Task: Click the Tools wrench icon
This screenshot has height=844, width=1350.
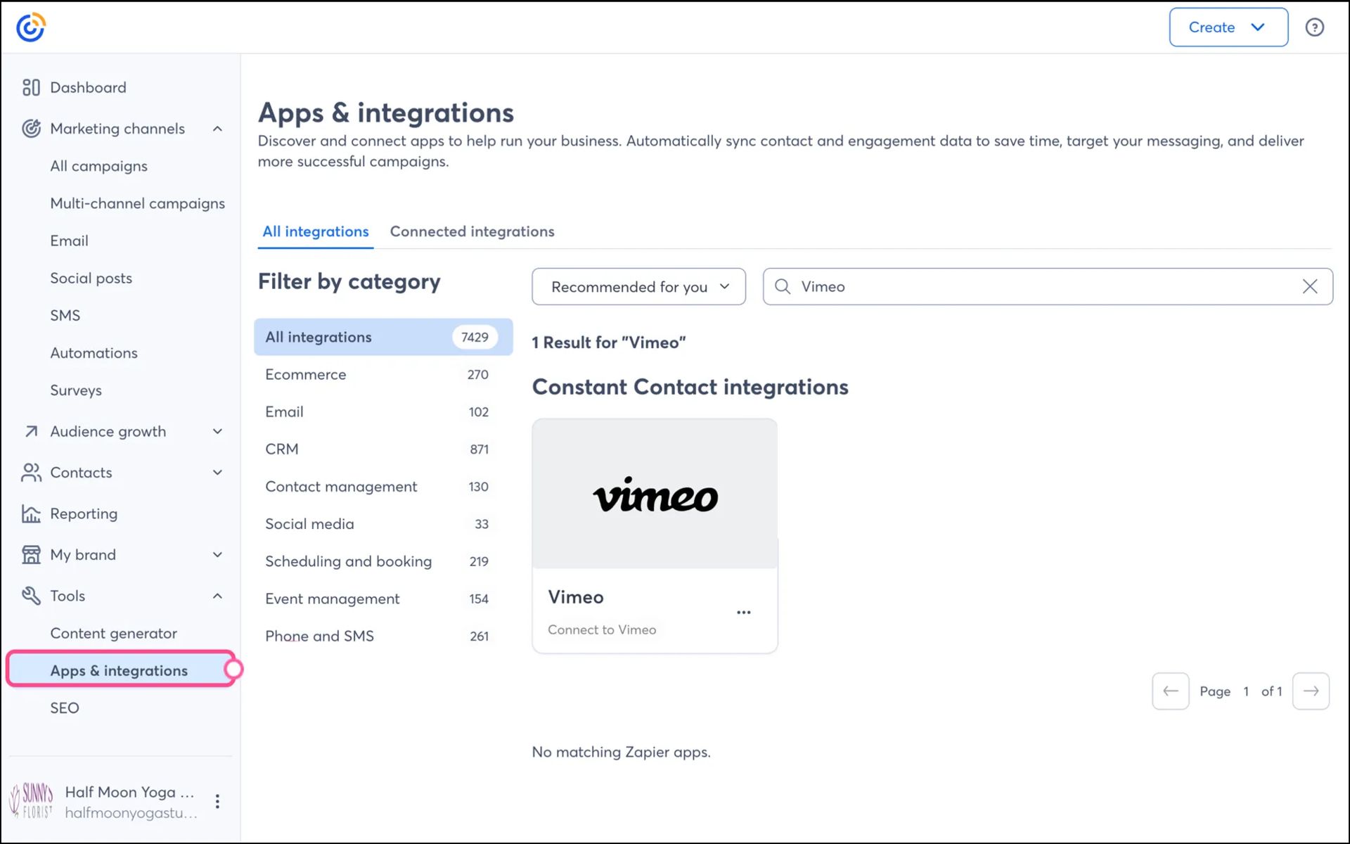Action: 31,596
